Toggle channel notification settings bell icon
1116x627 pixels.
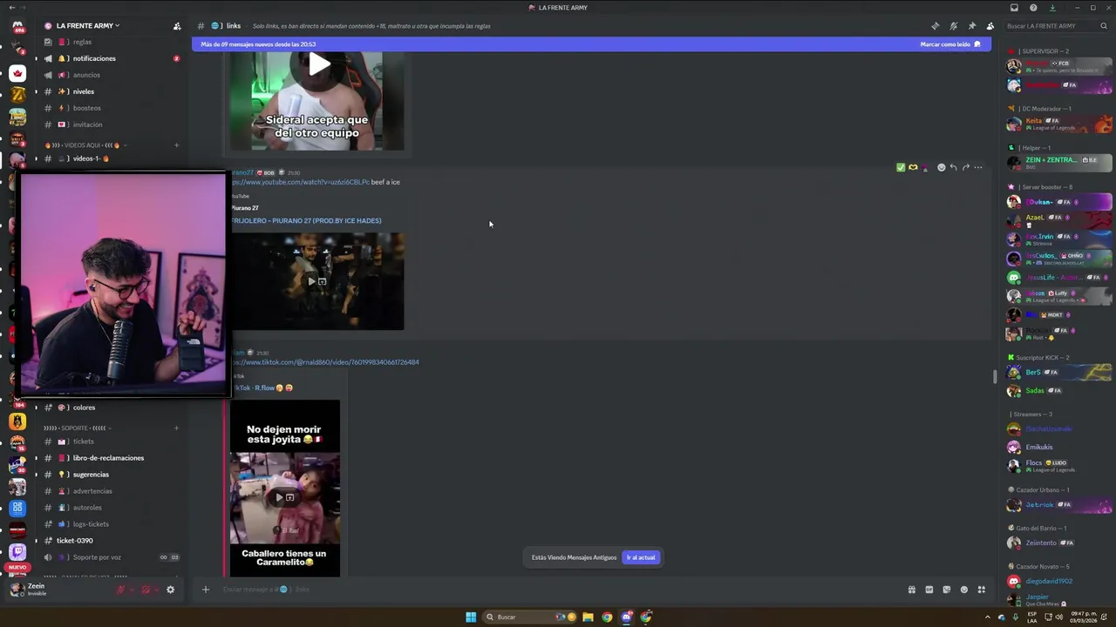pos(954,26)
